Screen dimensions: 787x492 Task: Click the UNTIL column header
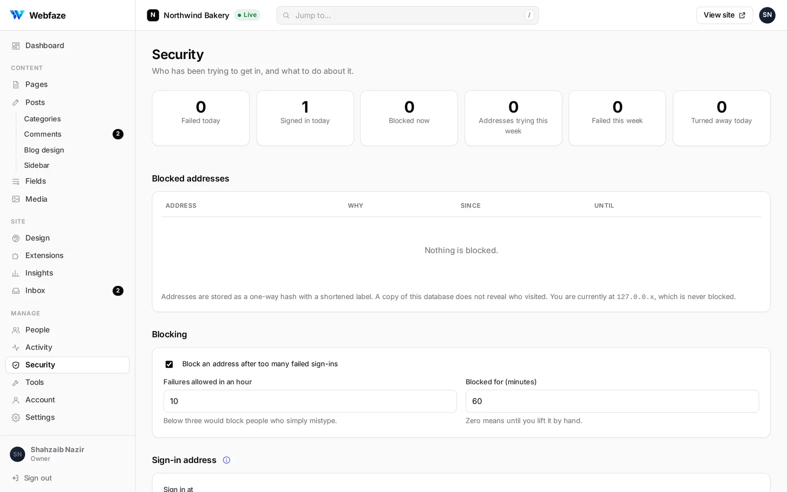[x=604, y=206]
